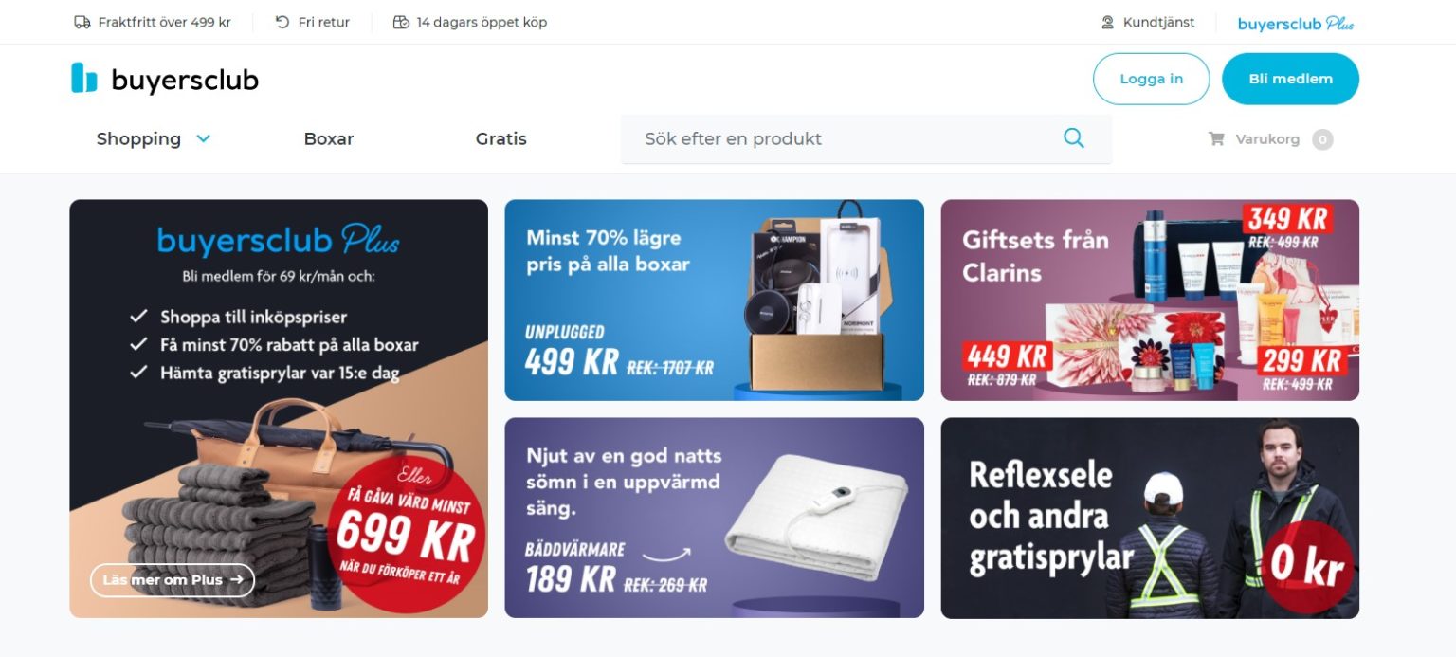Click the buyersclub Plus link at top

[1296, 23]
